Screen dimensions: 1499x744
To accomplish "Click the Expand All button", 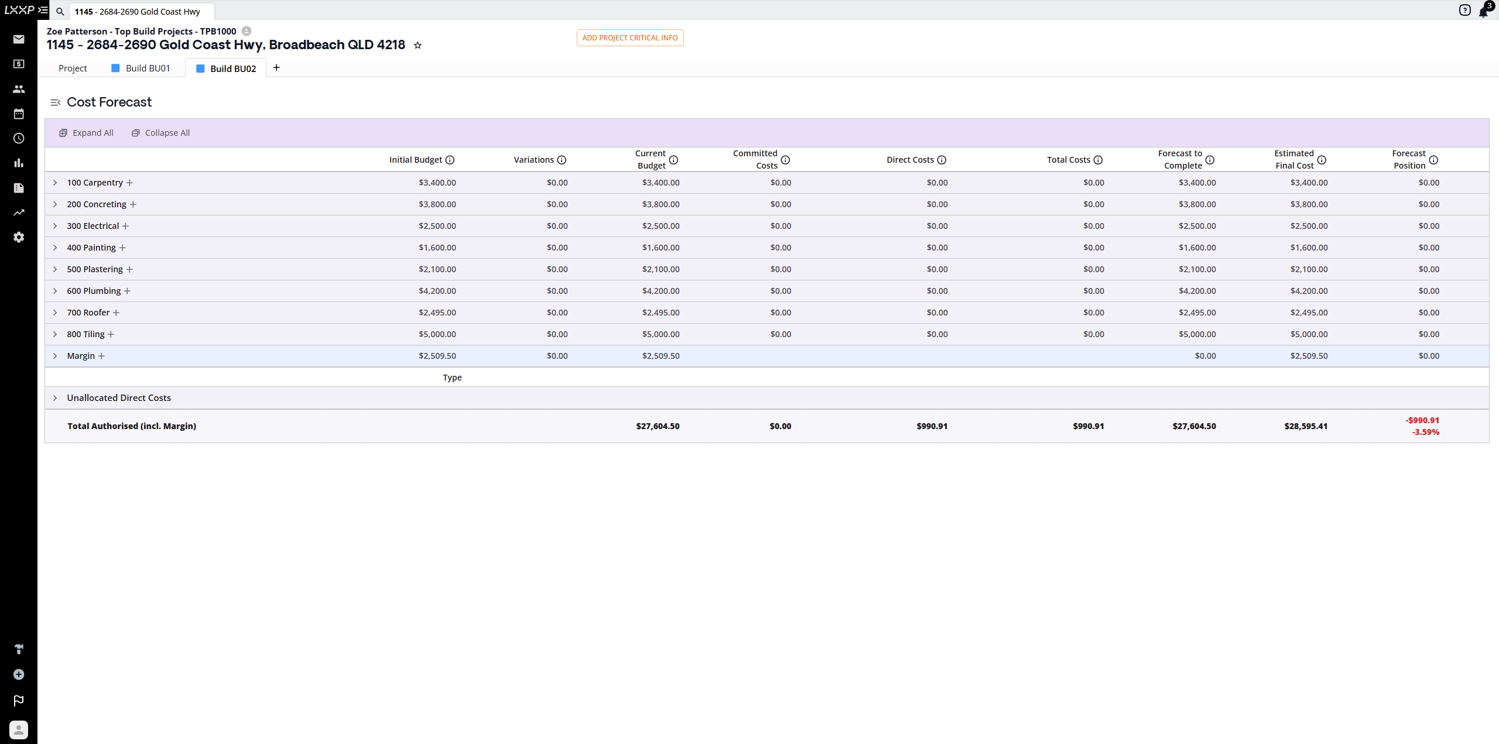I will (x=87, y=133).
